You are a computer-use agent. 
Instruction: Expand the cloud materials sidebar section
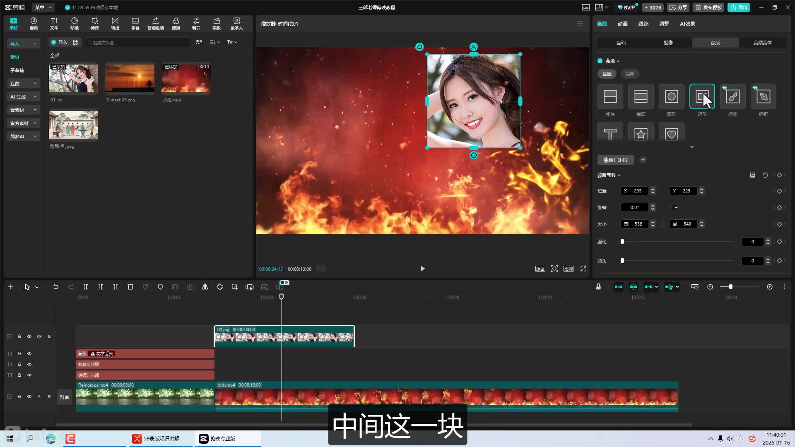[23, 110]
